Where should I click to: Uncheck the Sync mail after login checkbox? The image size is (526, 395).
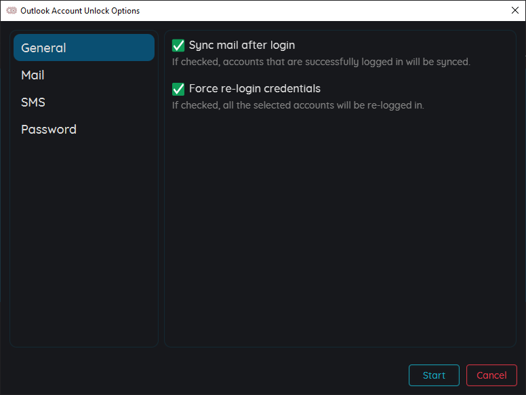pos(178,45)
